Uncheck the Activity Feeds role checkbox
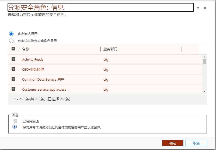 click(x=13, y=59)
